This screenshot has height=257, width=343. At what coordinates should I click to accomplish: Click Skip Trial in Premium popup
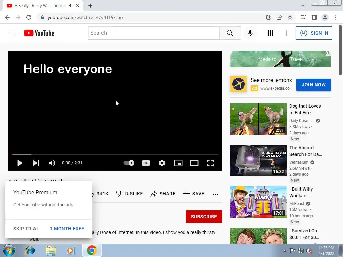coord(26,229)
